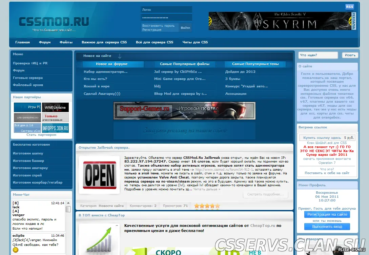
Task: Click the mini-chat scrollbar up arrow
Action: point(68,203)
